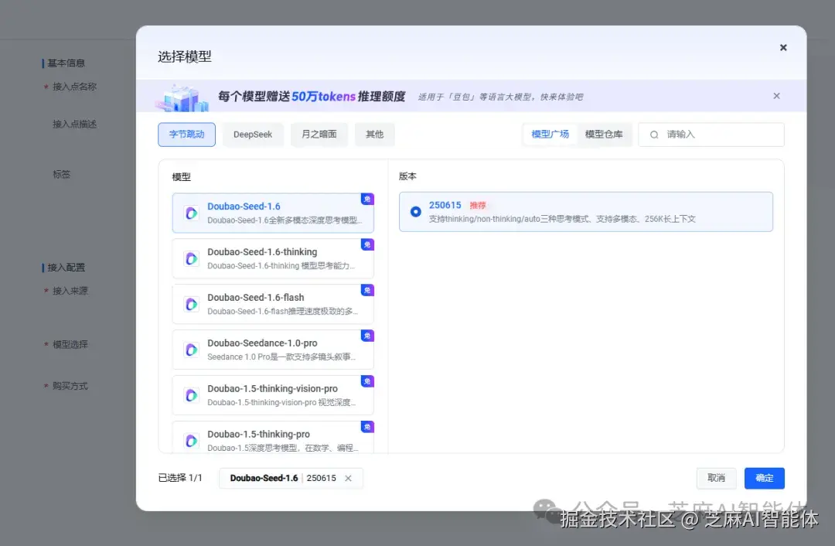Image resolution: width=835 pixels, height=546 pixels.
Task: Open the 其他 tab
Action: coord(374,134)
